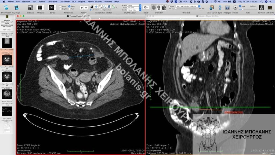Open the CLUT dropdown
Screen dimensions: 275x155
coord(134,8)
